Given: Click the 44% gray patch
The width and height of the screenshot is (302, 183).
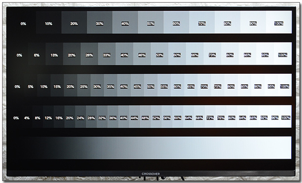Looking at the screenshot, I should click(135, 117).
